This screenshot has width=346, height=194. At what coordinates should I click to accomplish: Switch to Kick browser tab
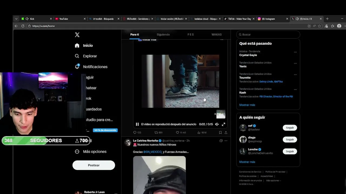click(x=36, y=19)
